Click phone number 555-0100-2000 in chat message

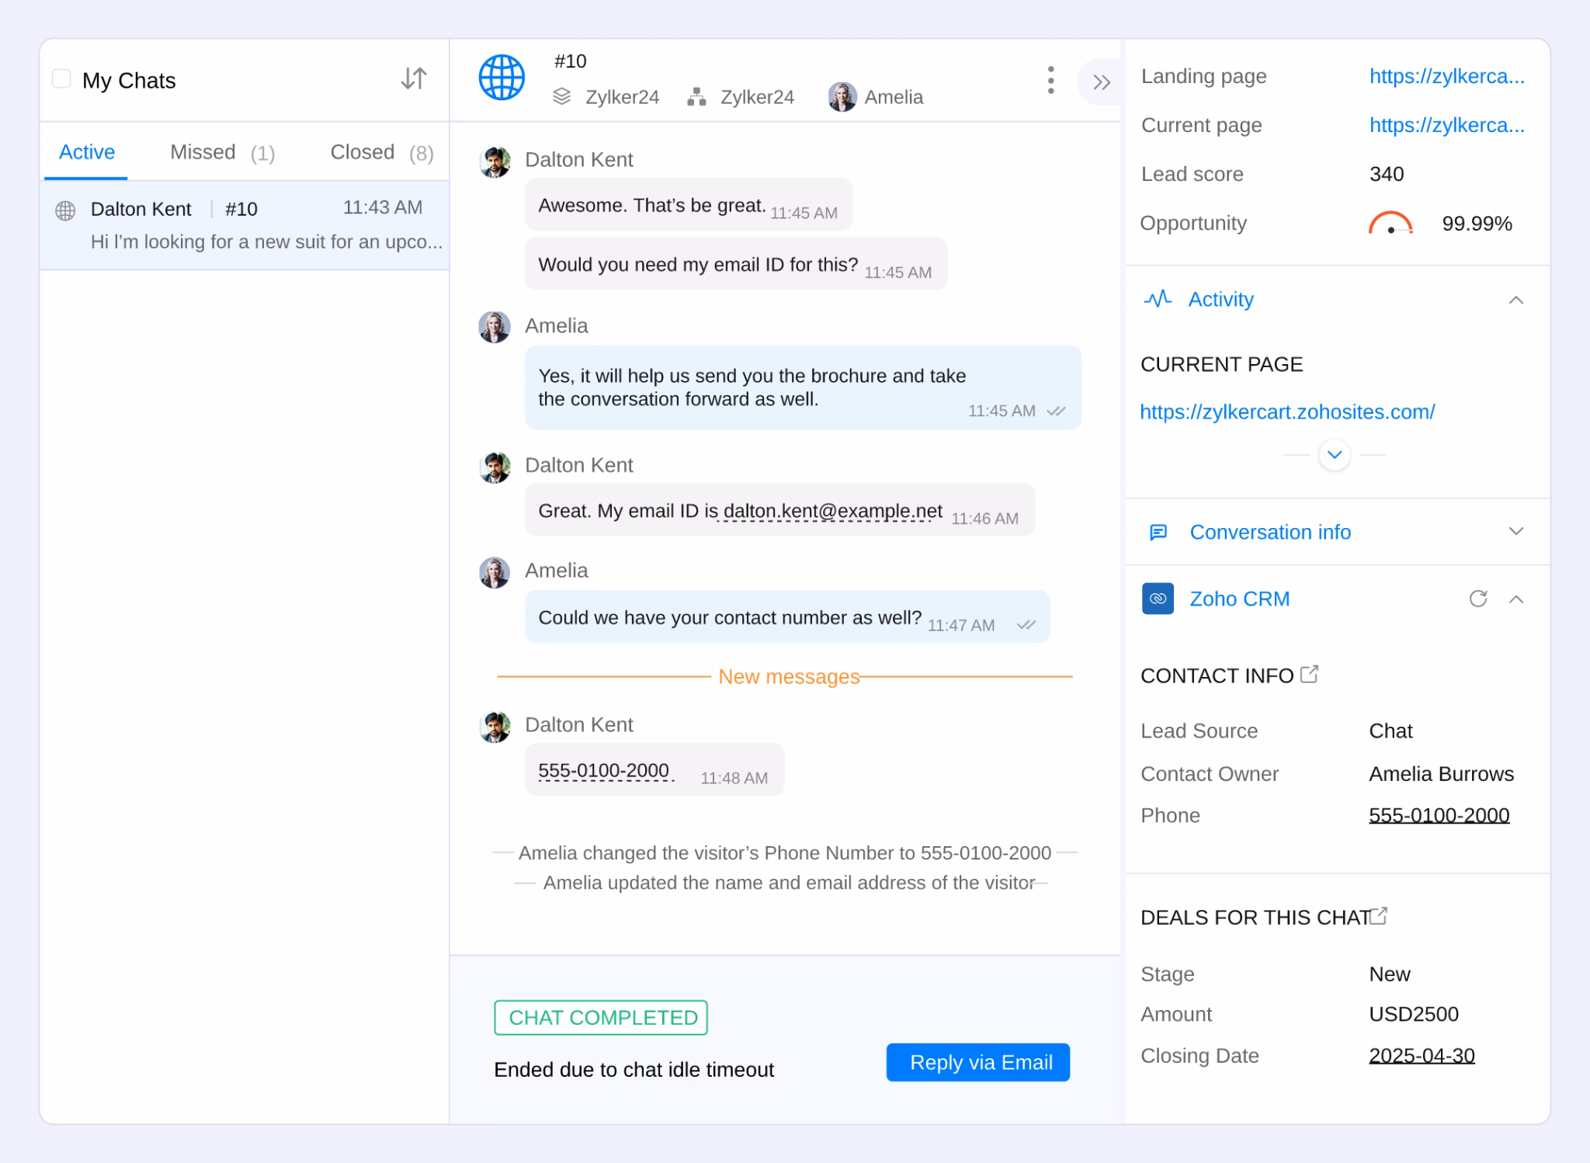[x=603, y=770]
